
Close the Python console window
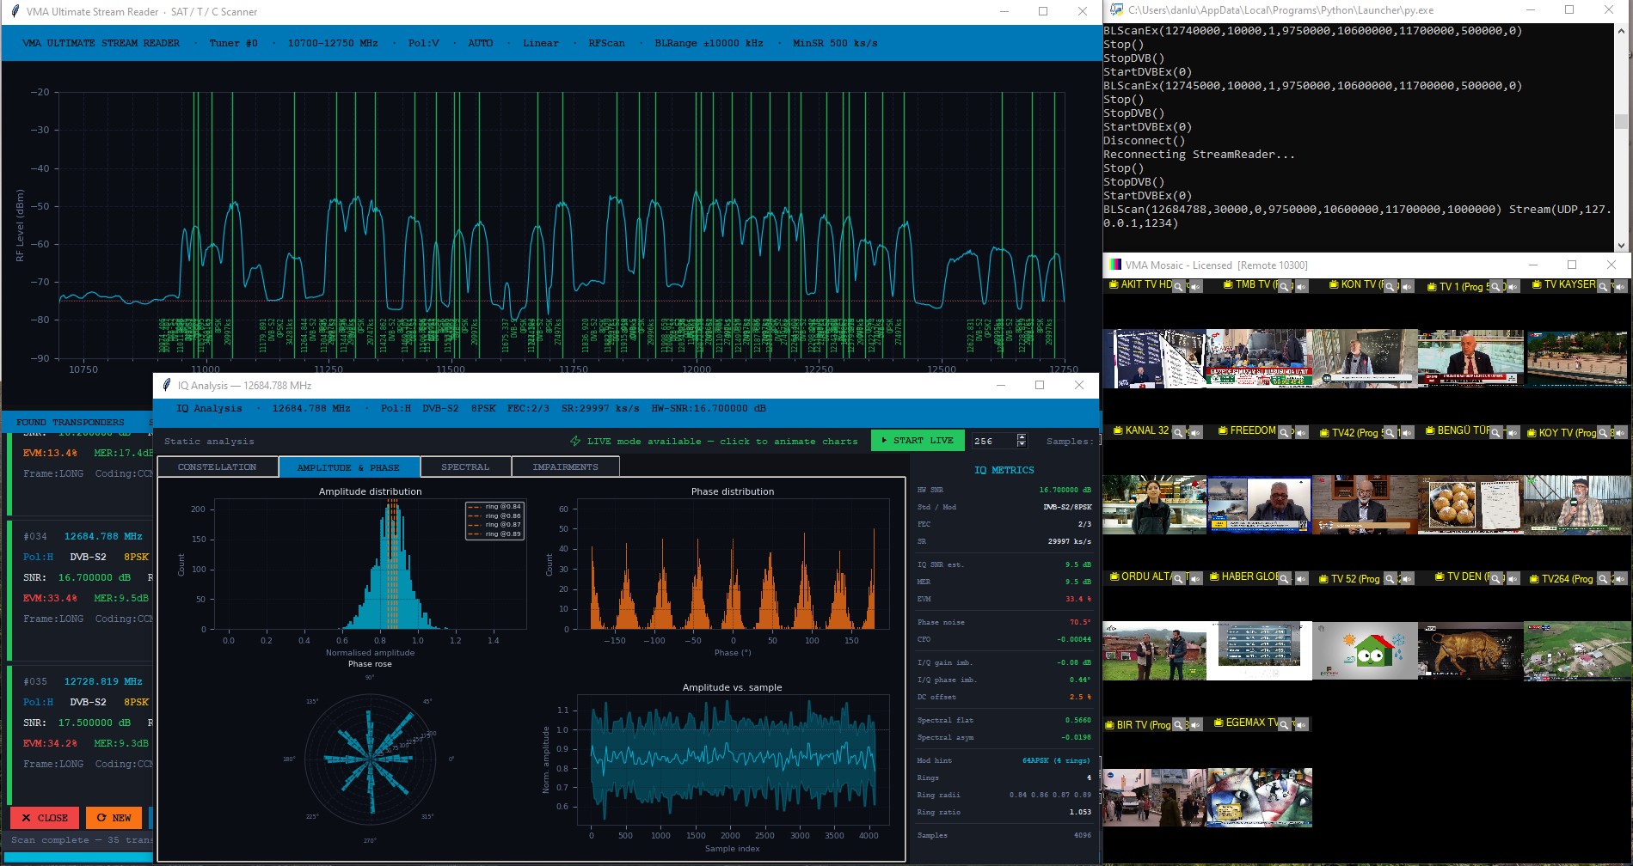[x=1609, y=10]
